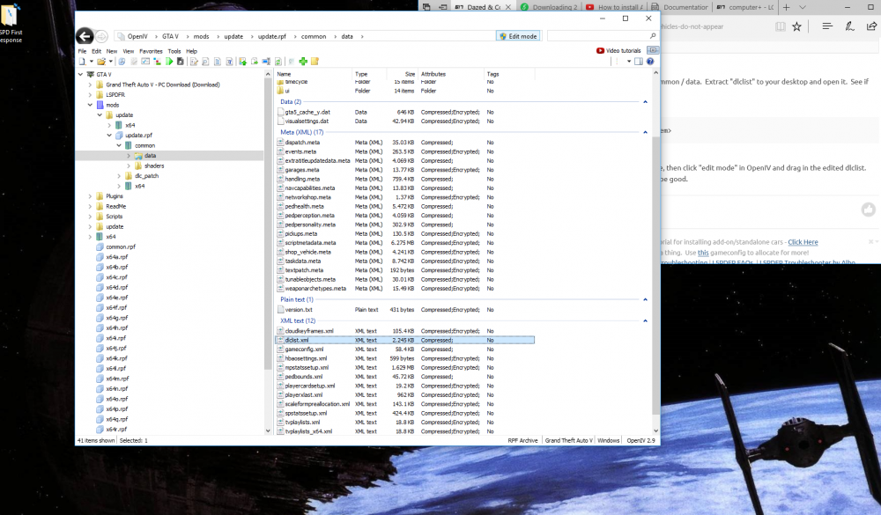Click the back navigation arrow in OpenIV

[x=85, y=36]
